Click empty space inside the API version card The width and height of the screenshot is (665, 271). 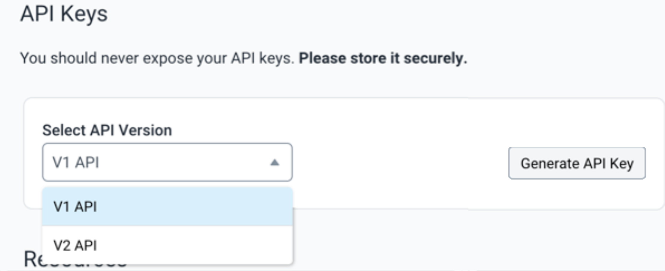click(391, 126)
